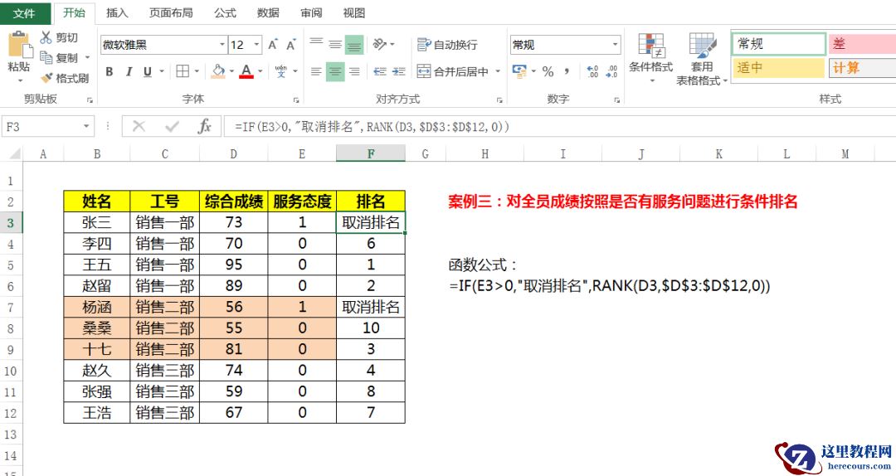Decrease font size with the smaller A icon
Viewport: 896px width, 476px height.
click(291, 45)
